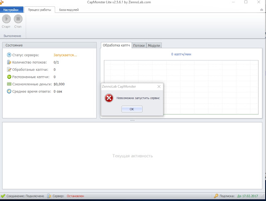Screen dimensions: 266x201
Task: Click the Стоп stop button icon
Action: click(18, 19)
